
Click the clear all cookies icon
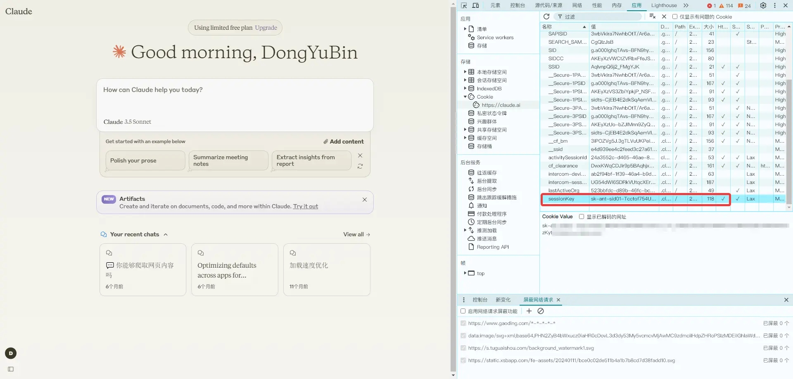(653, 16)
